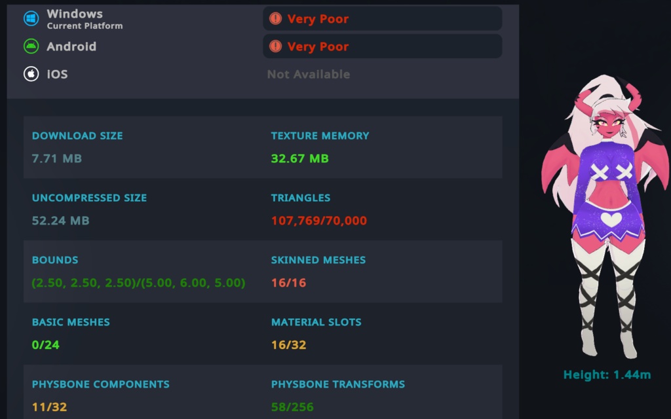Screen dimensions: 671x419
Task: Select the Android Very Poor rating bar
Action: [383, 46]
